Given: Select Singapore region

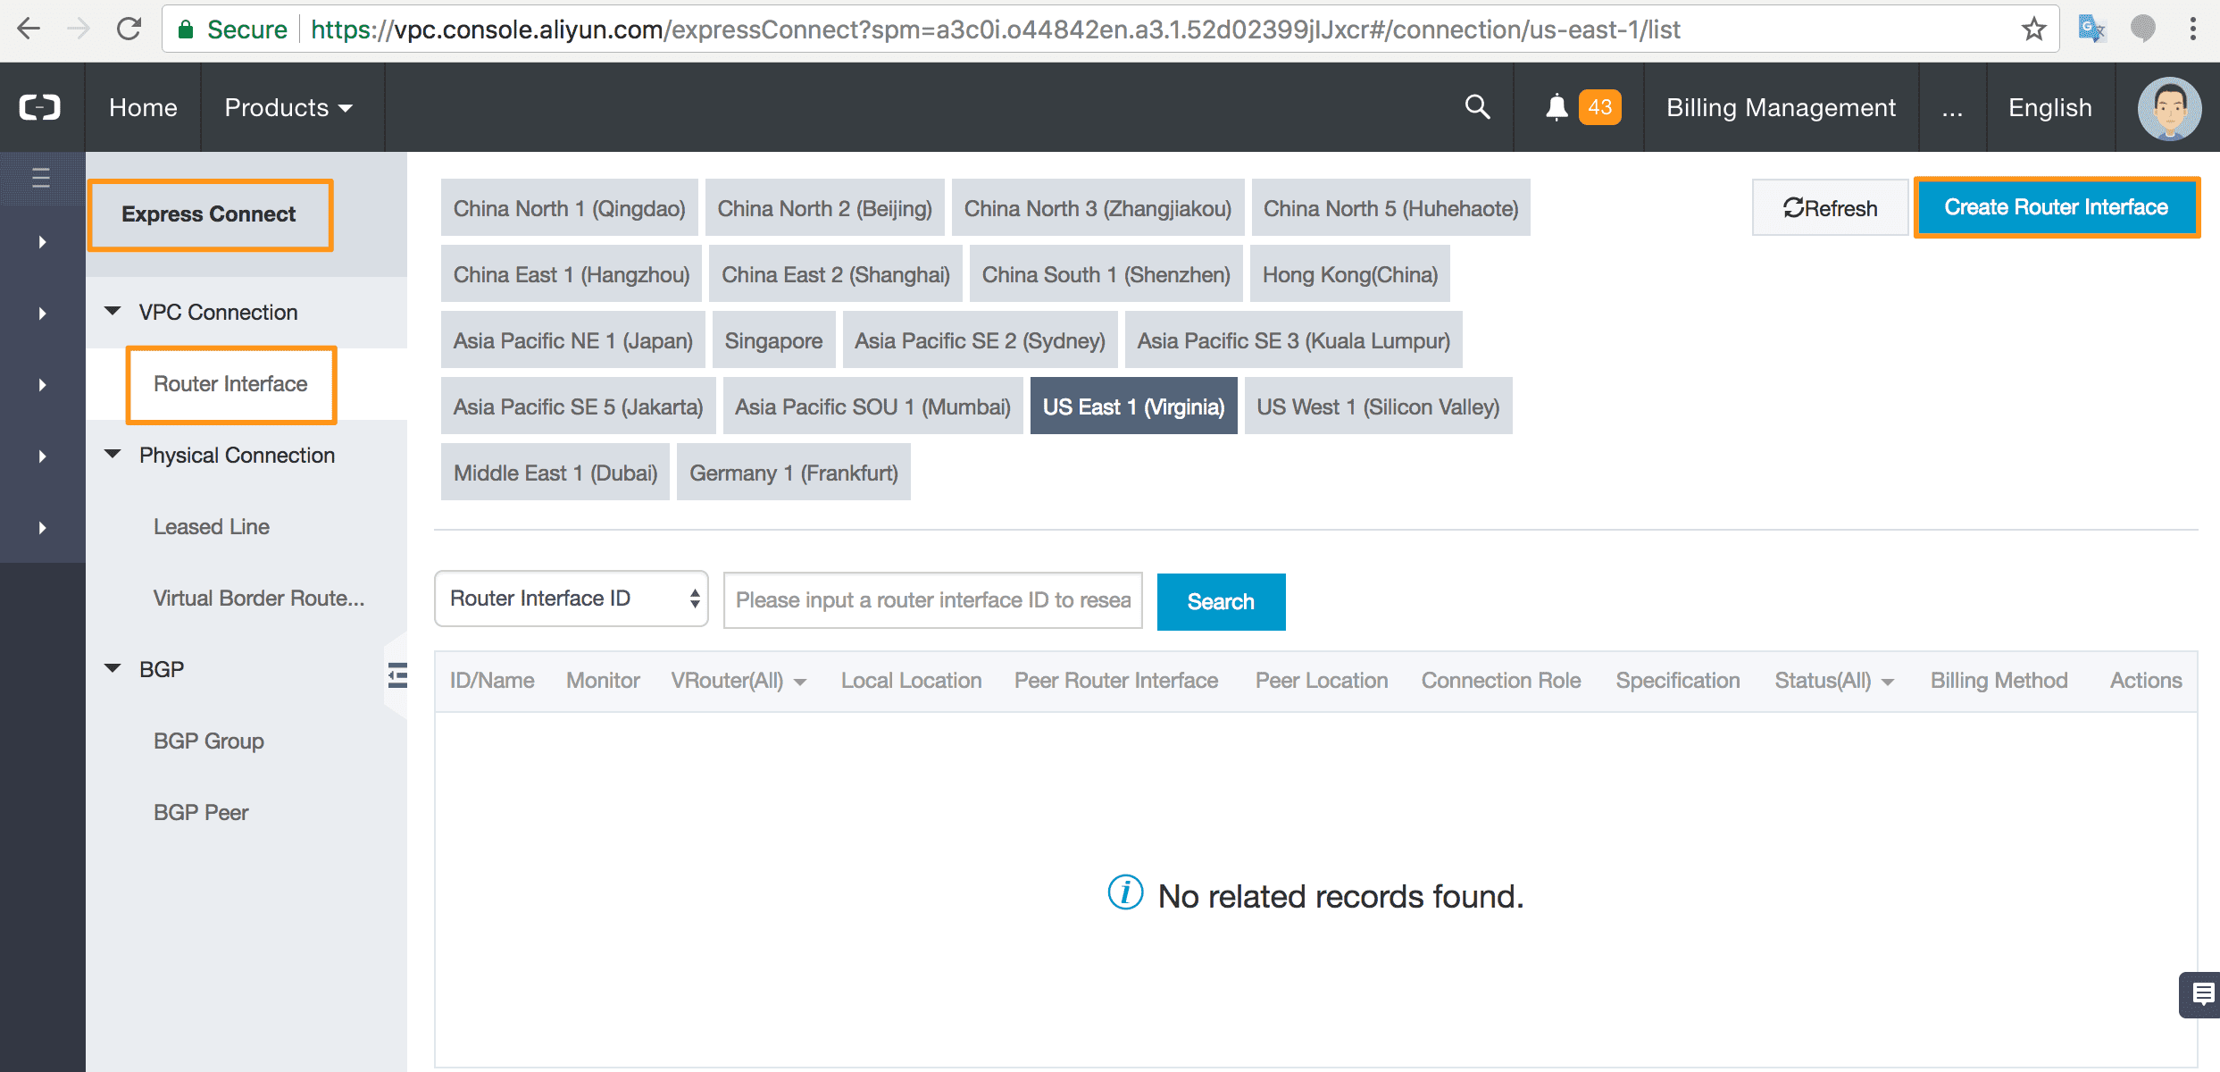Looking at the screenshot, I should (773, 340).
